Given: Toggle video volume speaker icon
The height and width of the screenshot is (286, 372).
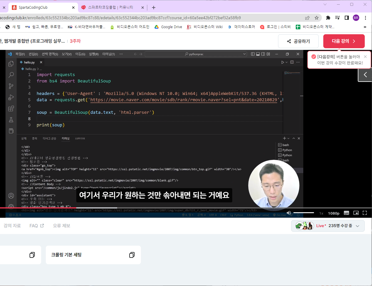Looking at the screenshot, I should (289, 213).
